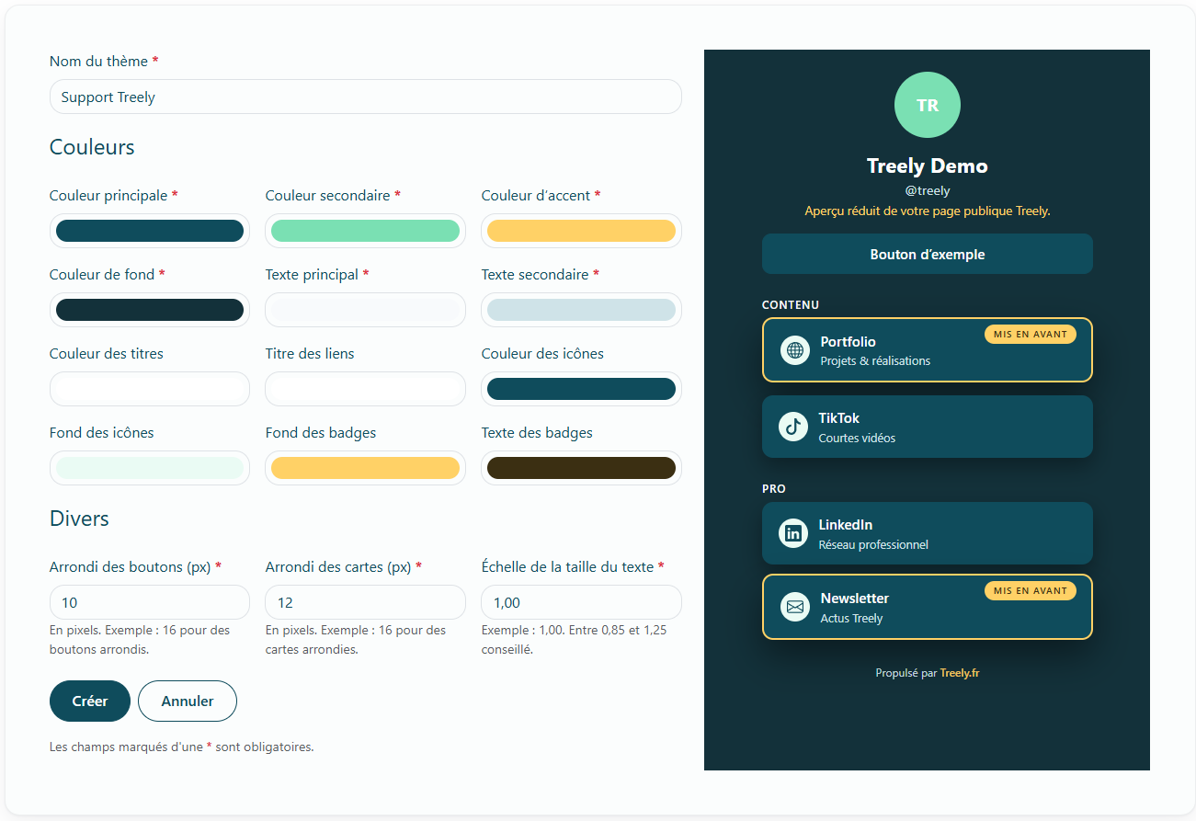Open the Couleur secondaire color picker

(x=366, y=231)
